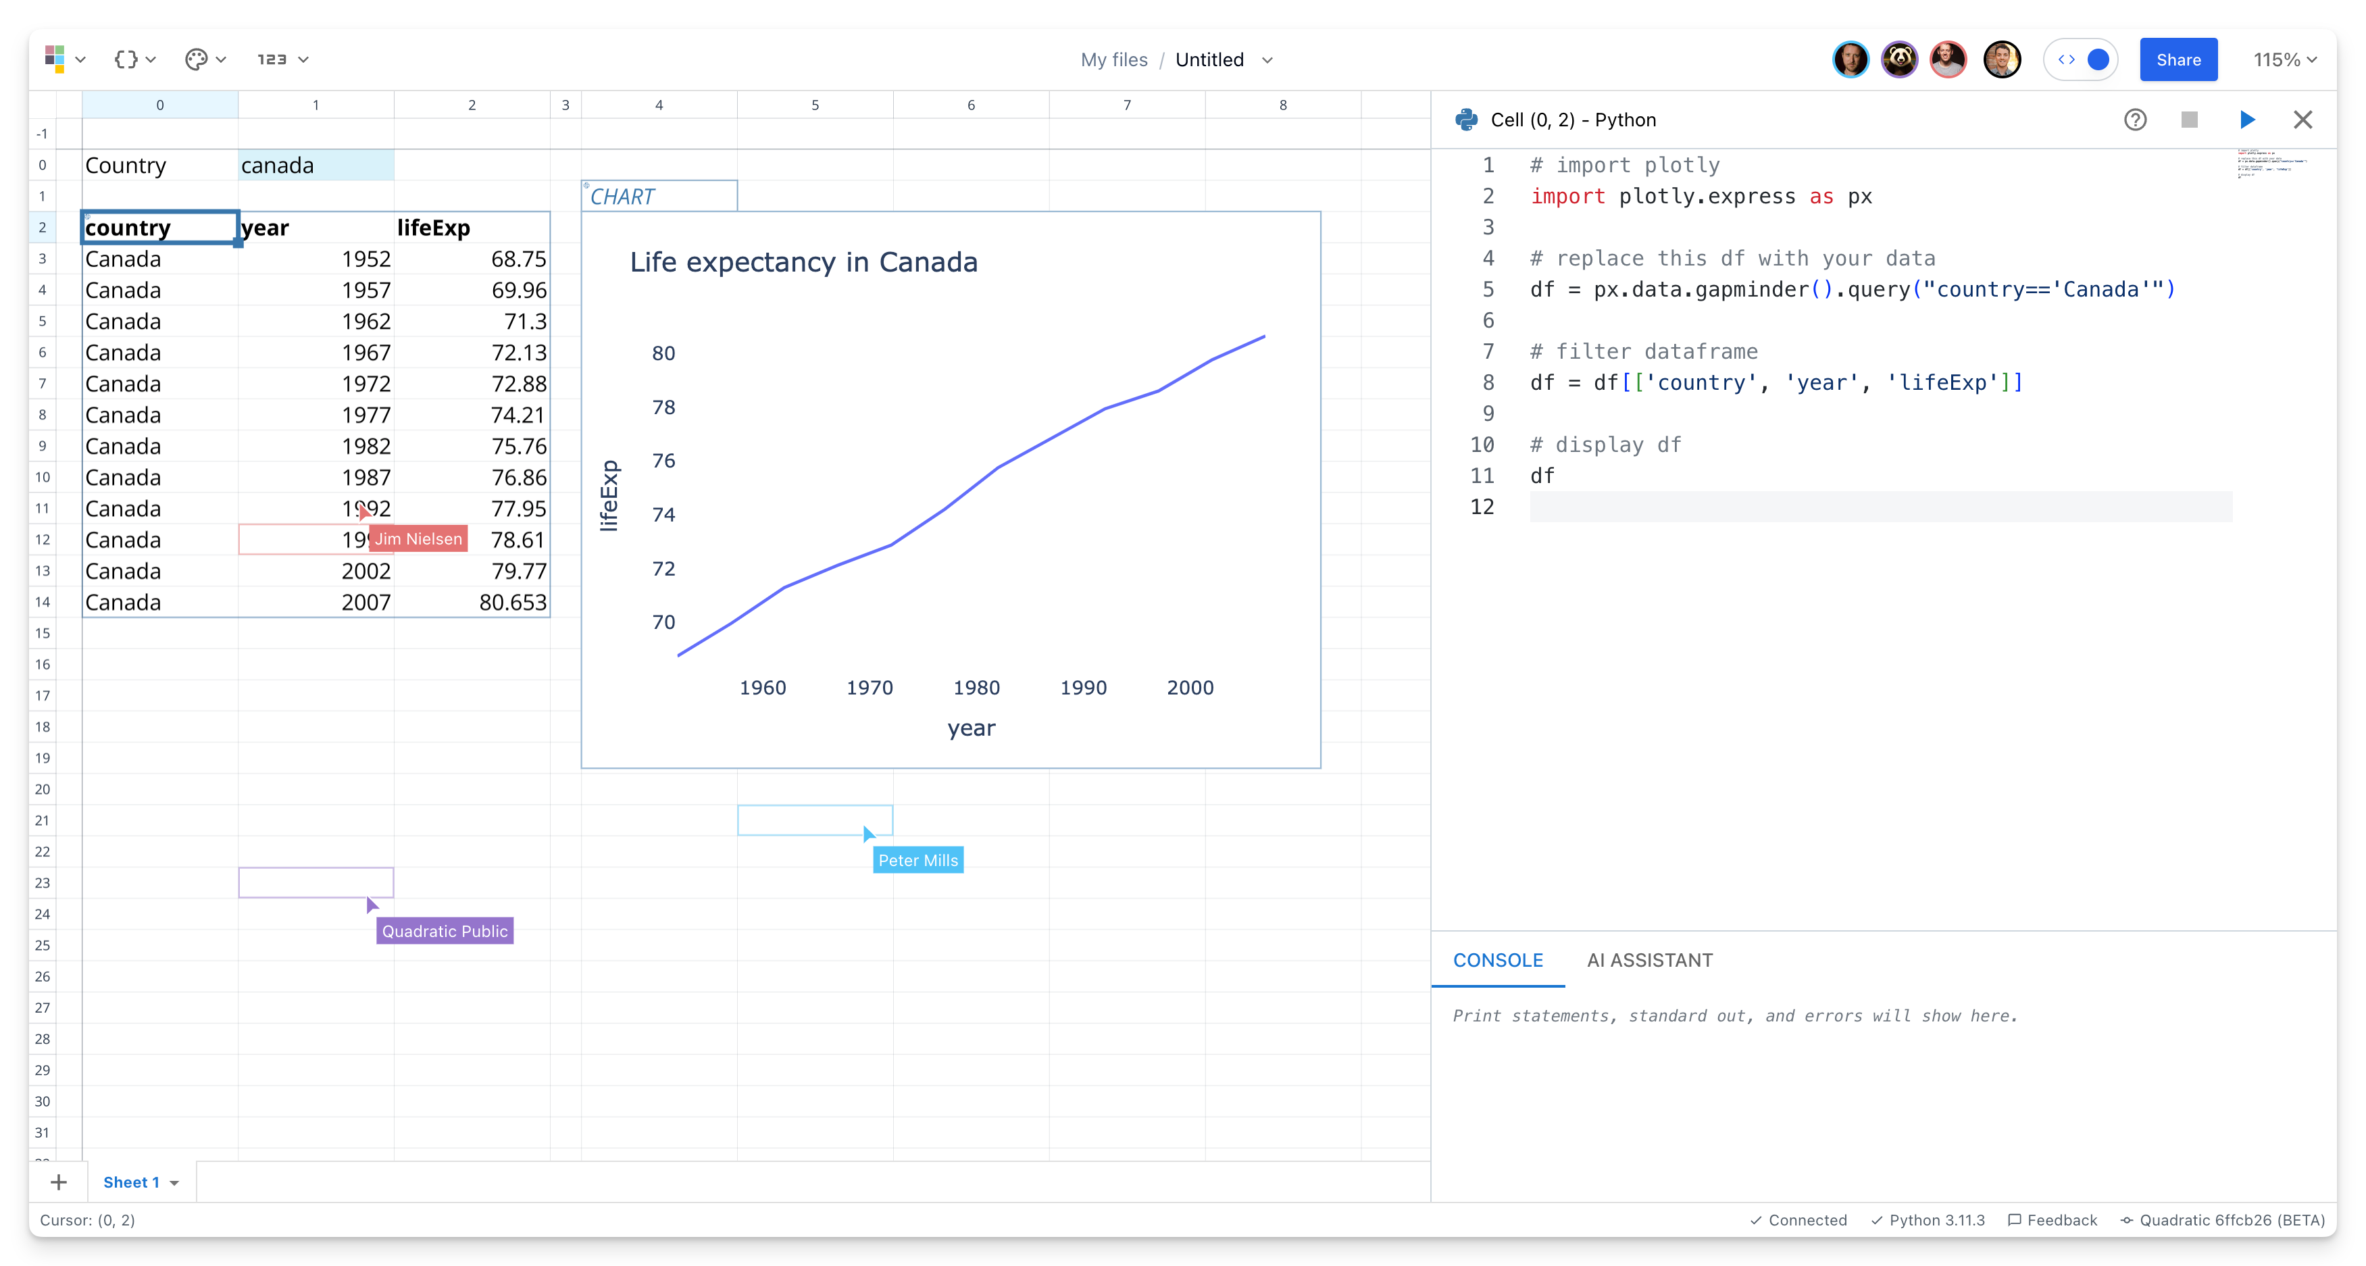Click the Python logo icon in the cell header
2366x1266 pixels.
[1467, 120]
